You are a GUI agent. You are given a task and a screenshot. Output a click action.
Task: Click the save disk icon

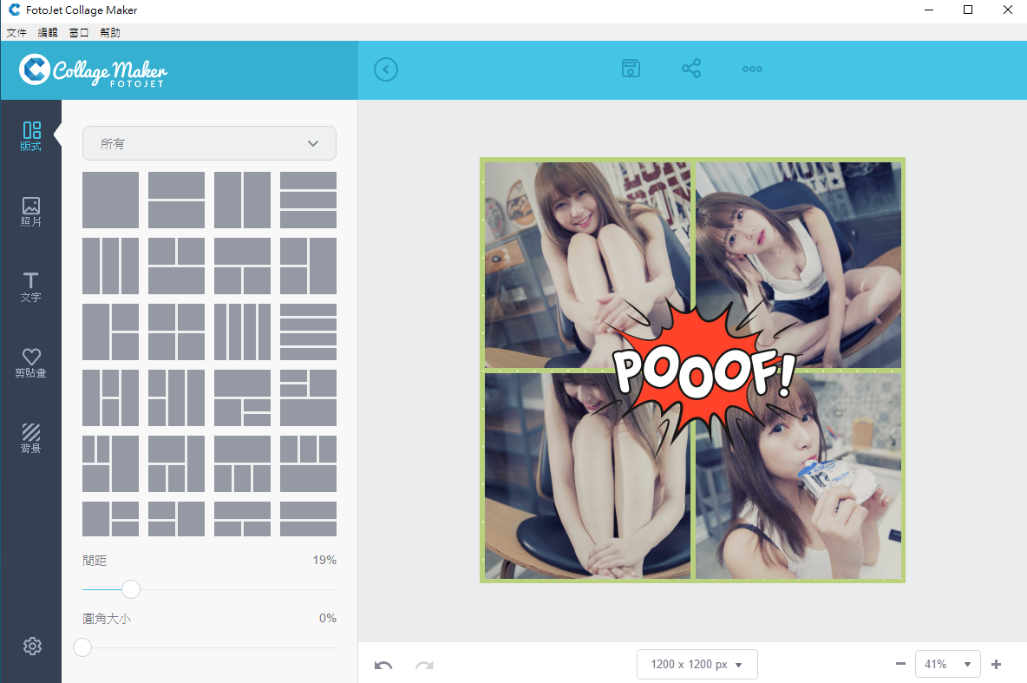click(x=631, y=69)
